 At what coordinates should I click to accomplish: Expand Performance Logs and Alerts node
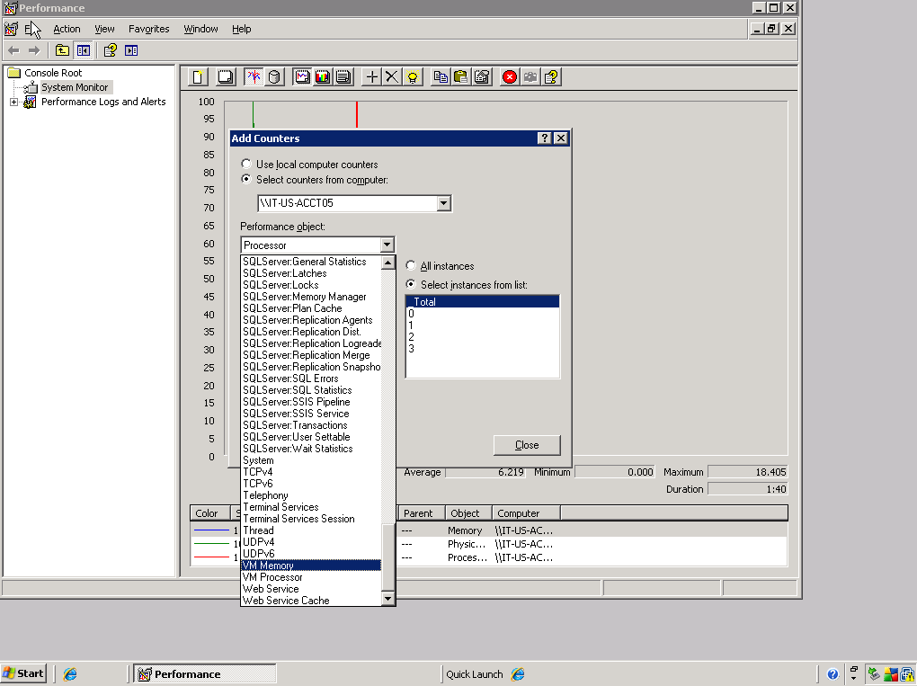[x=14, y=102]
